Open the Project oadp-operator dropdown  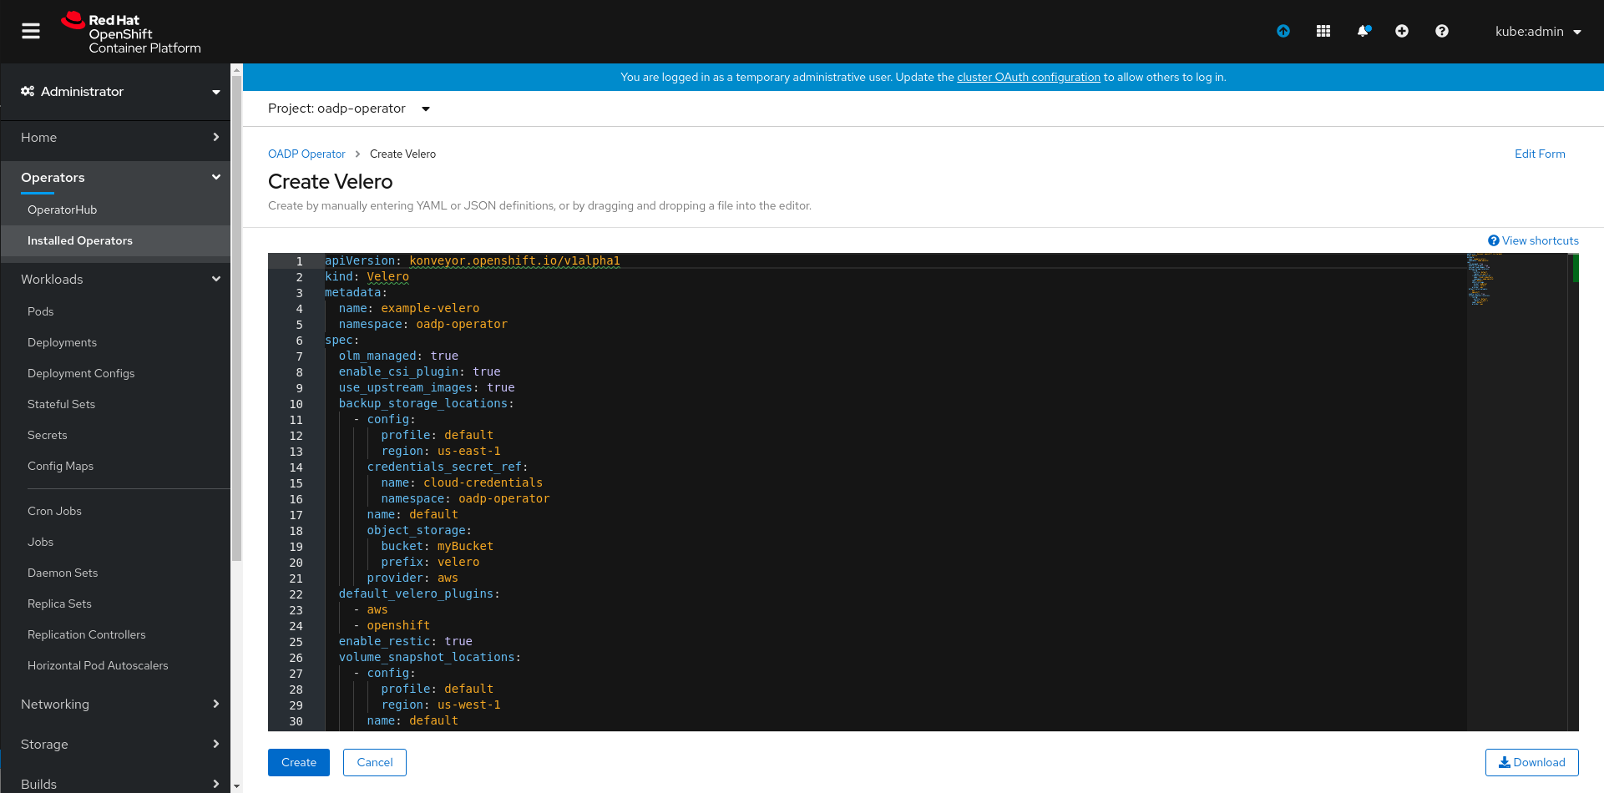(349, 109)
